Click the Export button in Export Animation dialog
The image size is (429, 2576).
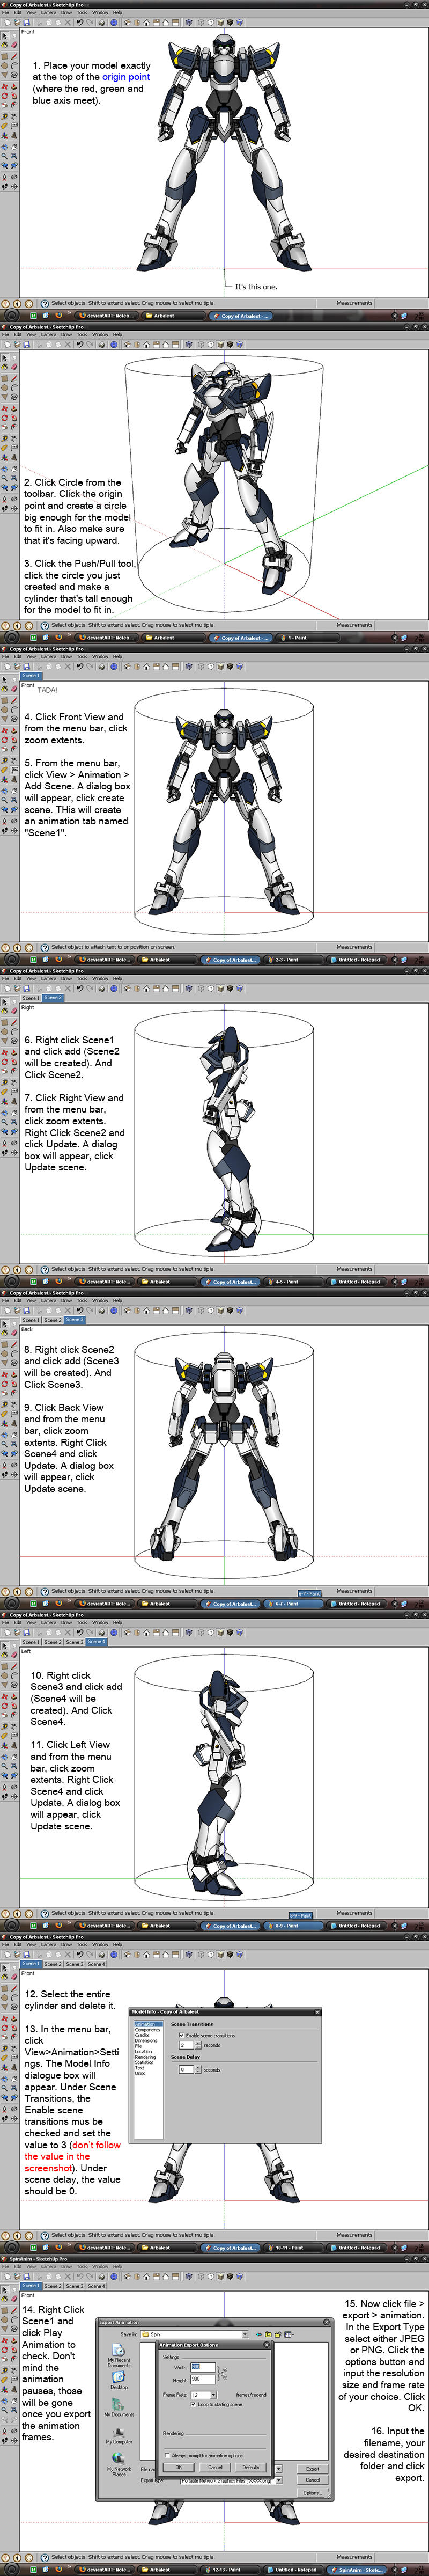312,2469
